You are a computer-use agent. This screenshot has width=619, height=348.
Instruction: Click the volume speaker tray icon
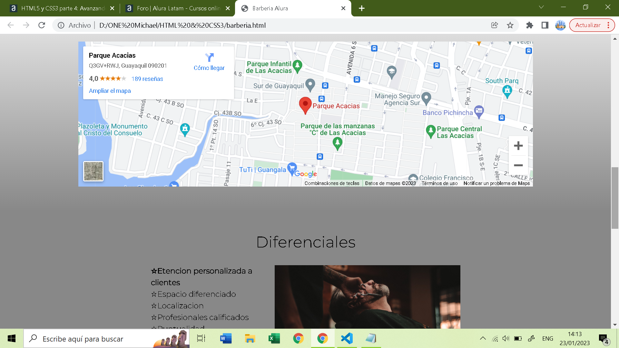pyautogui.click(x=506, y=338)
